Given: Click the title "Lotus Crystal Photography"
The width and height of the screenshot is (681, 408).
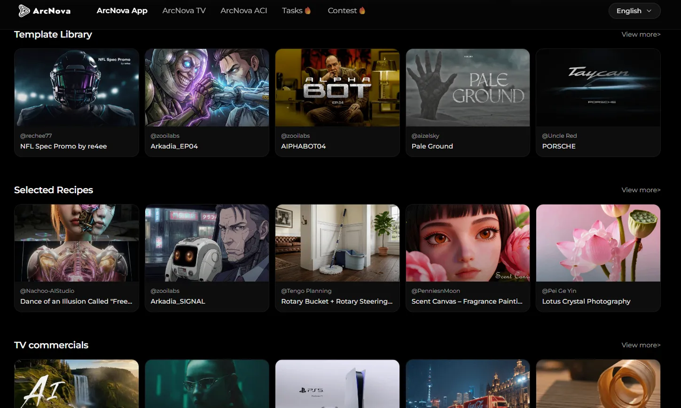Looking at the screenshot, I should click(586, 301).
